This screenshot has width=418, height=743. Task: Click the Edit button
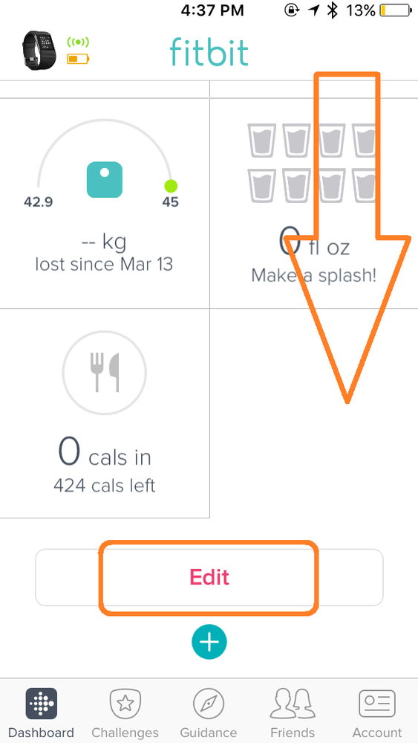(x=209, y=577)
